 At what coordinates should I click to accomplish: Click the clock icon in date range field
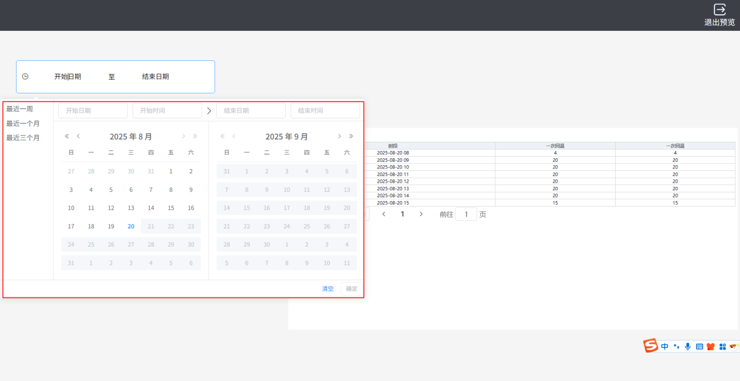point(25,76)
